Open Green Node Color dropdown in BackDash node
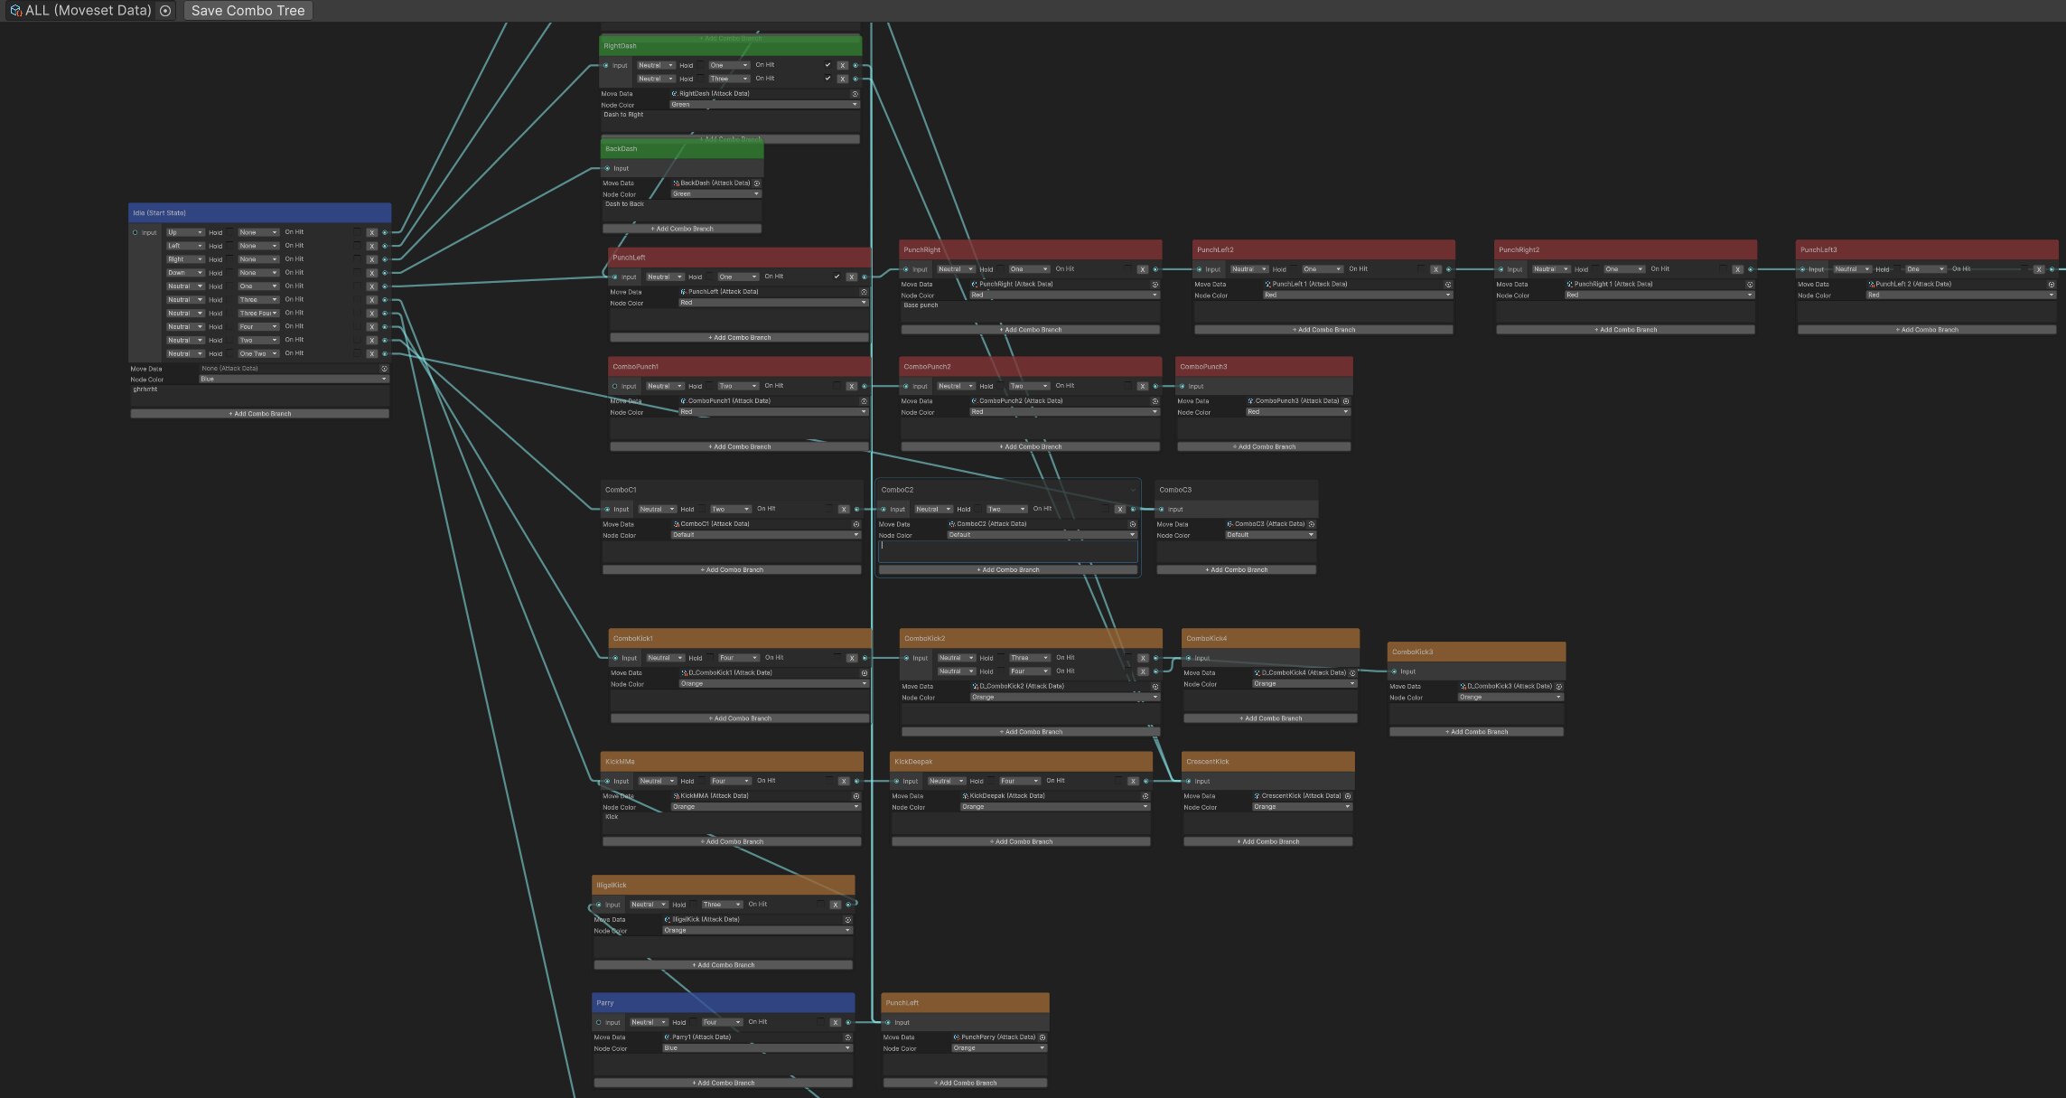The width and height of the screenshot is (2066, 1098). point(716,194)
